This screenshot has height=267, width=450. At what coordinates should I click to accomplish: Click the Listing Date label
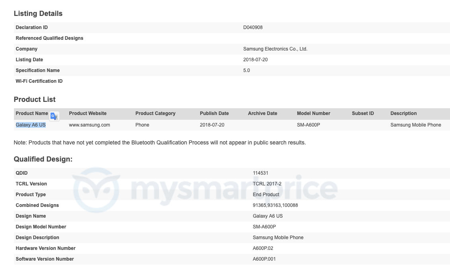[29, 60]
